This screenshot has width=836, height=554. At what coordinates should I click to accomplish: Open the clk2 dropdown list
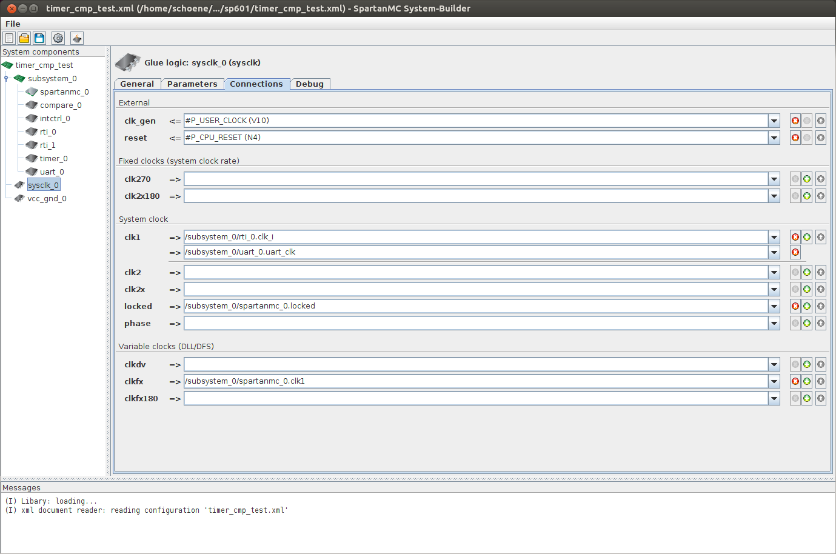(x=774, y=272)
